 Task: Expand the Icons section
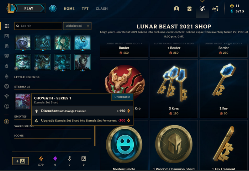click(x=53, y=136)
